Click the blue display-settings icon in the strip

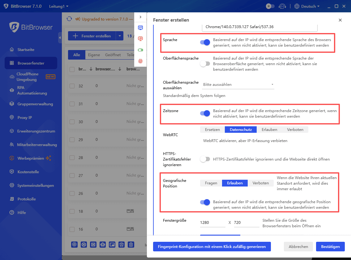[x=140, y=27]
